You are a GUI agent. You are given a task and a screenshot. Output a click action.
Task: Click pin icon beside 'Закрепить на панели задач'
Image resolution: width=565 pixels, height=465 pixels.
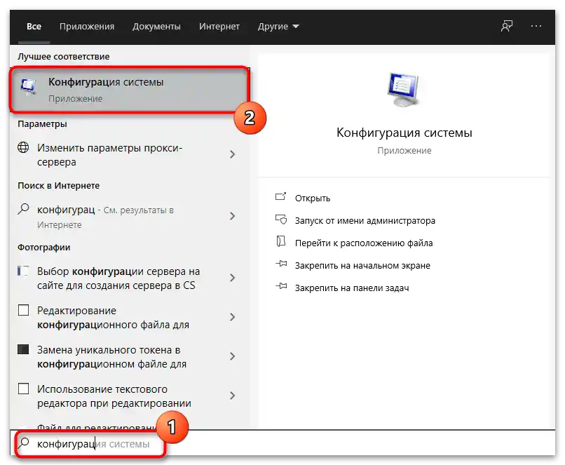[x=281, y=287]
